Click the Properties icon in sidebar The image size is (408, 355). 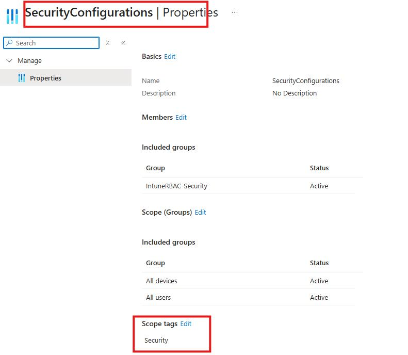[21, 78]
